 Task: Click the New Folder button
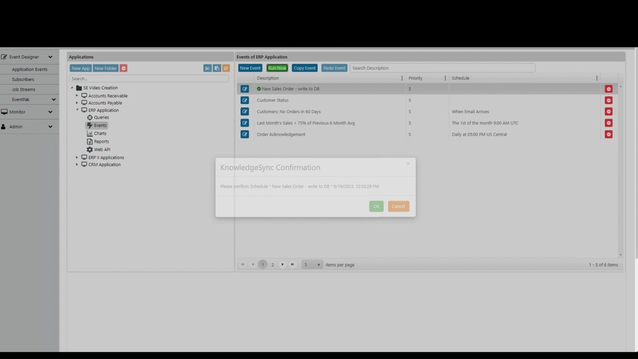coord(105,68)
